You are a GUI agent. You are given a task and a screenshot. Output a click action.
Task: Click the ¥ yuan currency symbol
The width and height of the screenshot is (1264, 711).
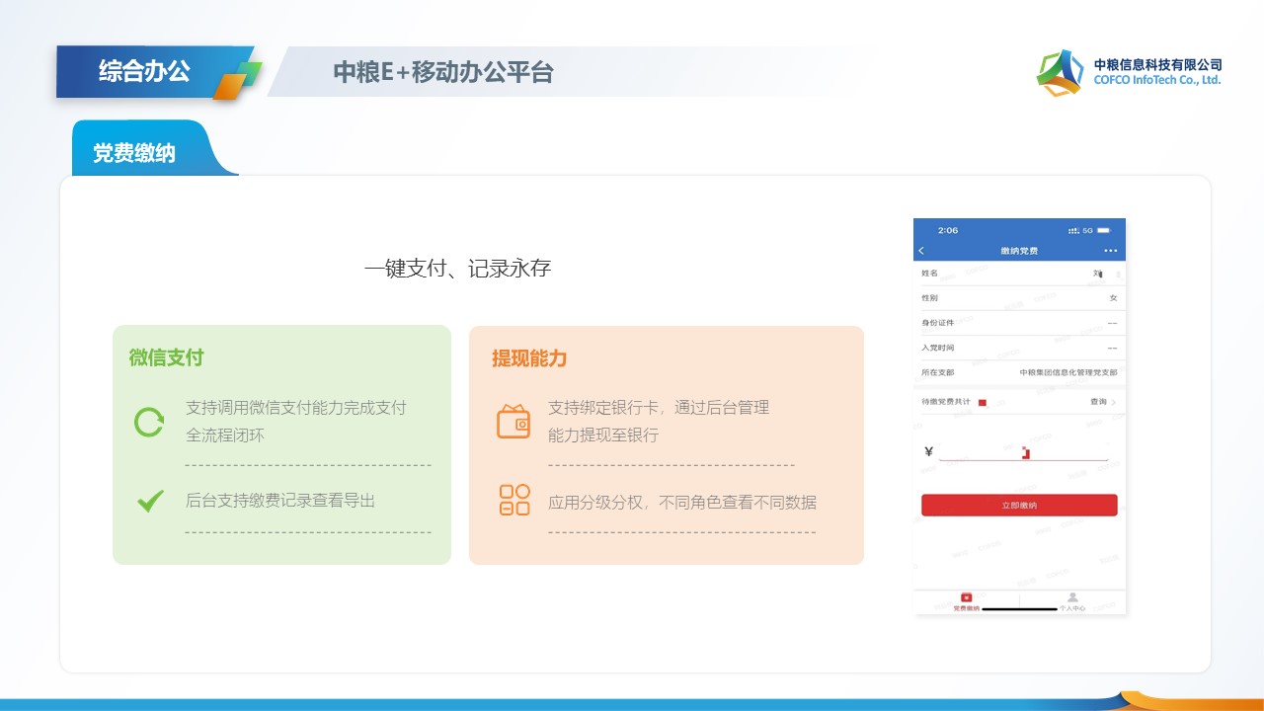[928, 452]
